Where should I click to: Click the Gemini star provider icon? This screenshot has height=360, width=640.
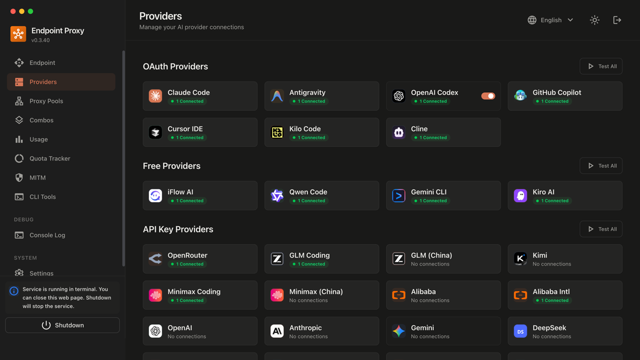(398, 331)
